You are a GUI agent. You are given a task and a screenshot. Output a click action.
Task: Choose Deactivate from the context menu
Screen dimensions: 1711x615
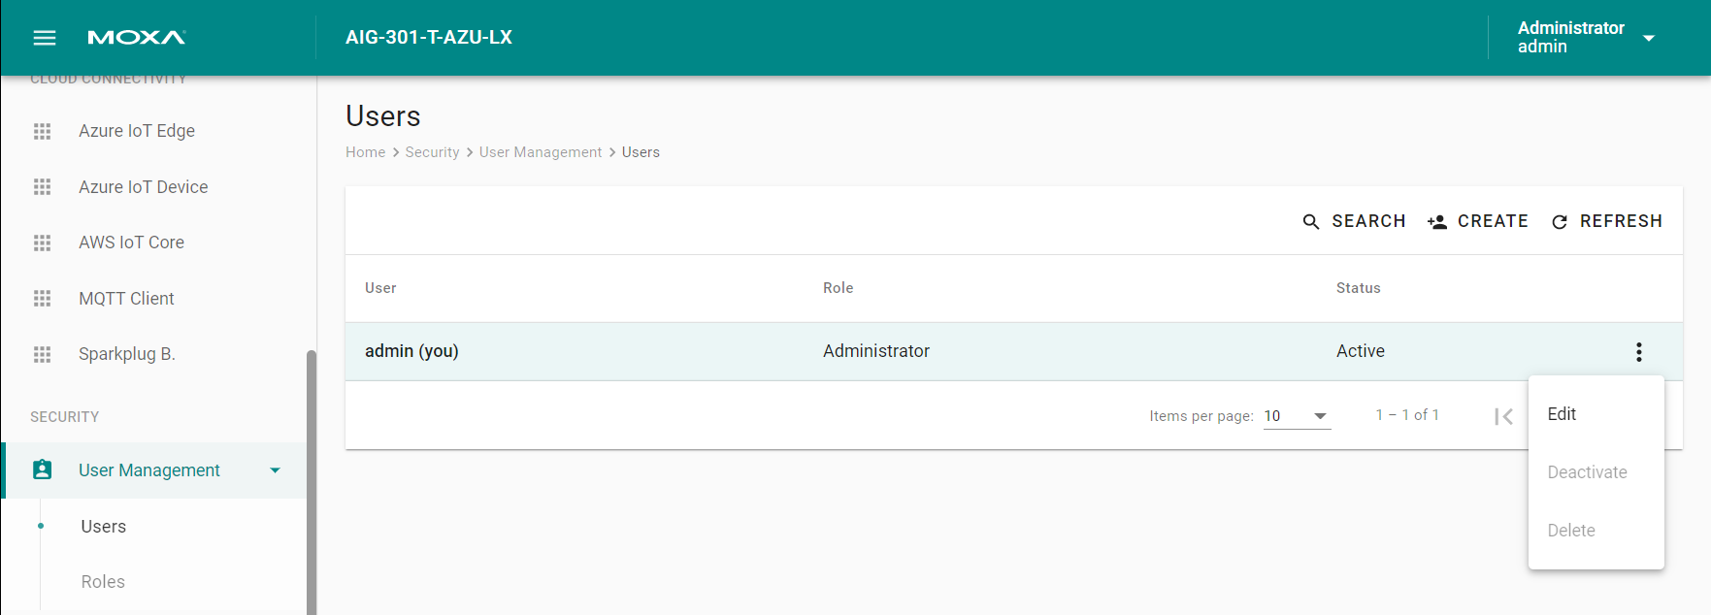1596,472
